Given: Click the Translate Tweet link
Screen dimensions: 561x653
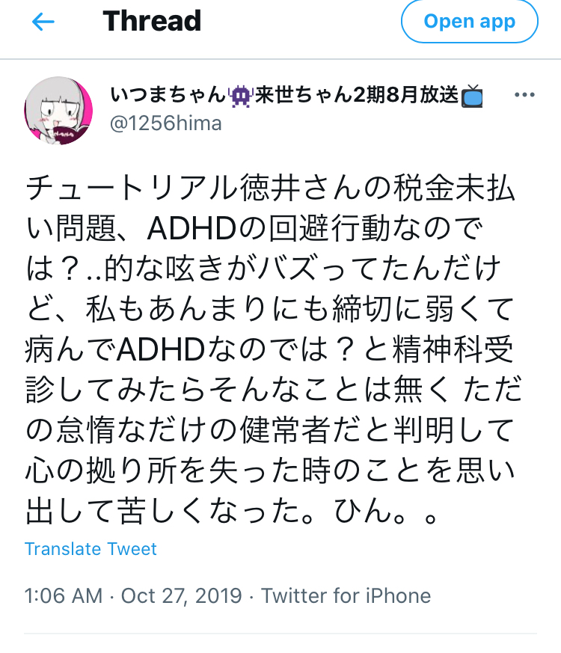Looking at the screenshot, I should tap(91, 549).
